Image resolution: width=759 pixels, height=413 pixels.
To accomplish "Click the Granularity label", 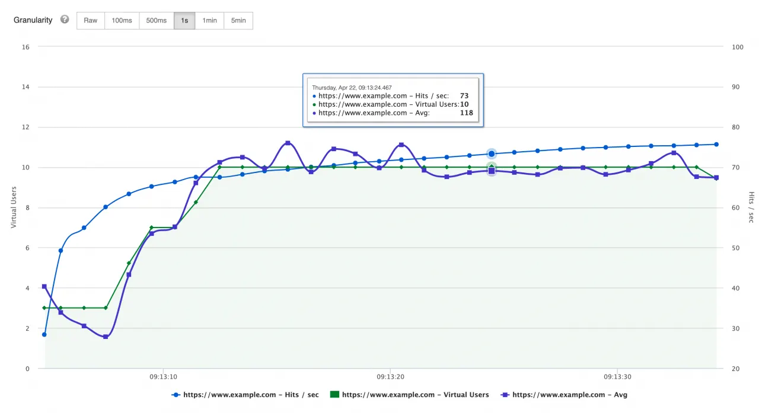I will coord(33,20).
